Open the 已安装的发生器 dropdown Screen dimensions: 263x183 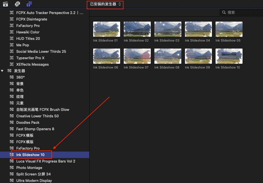coord(105,4)
